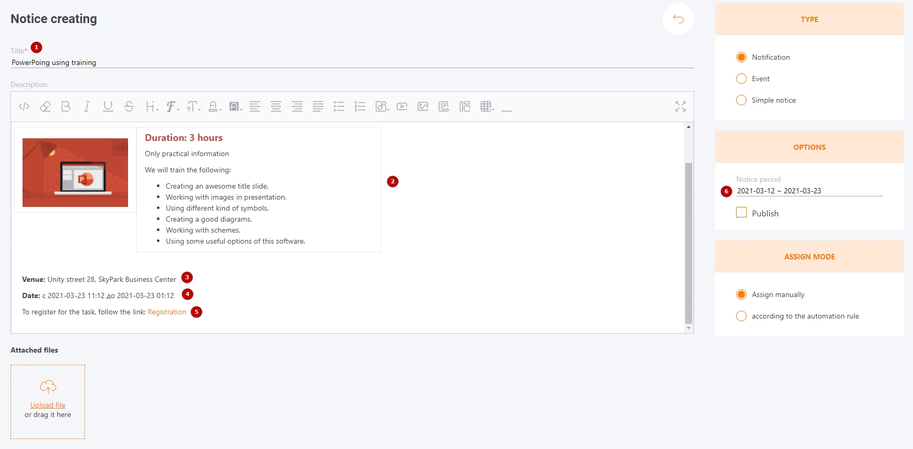This screenshot has width=913, height=449.
Task: Click the Date line in description
Action: (x=98, y=295)
